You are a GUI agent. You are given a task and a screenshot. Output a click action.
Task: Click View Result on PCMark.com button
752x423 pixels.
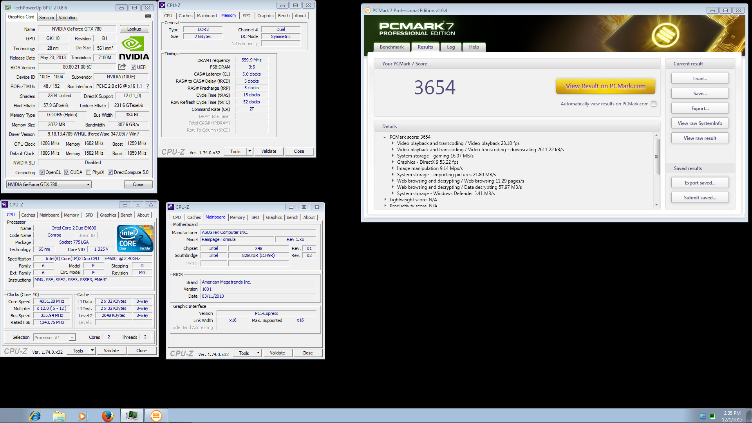[606, 86]
